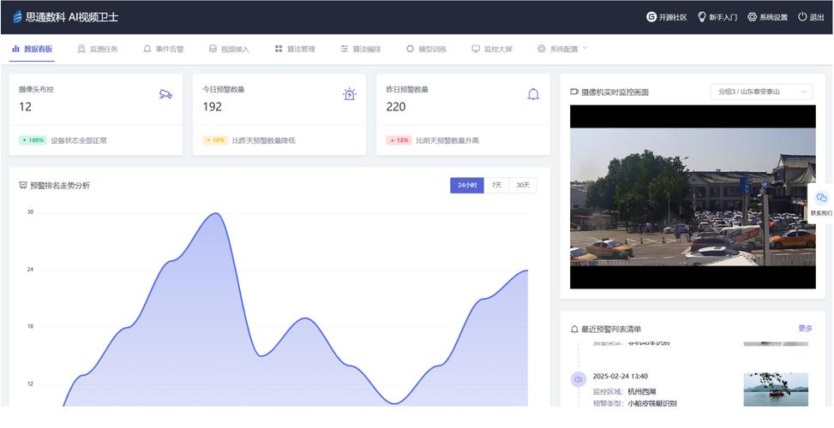
Task: Click the monitor icon of 监控大屏
Action: point(476,49)
